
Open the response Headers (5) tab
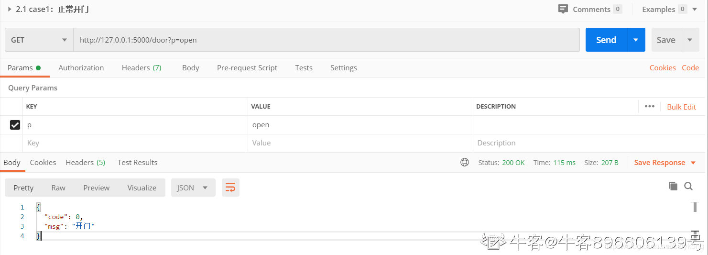click(x=86, y=163)
